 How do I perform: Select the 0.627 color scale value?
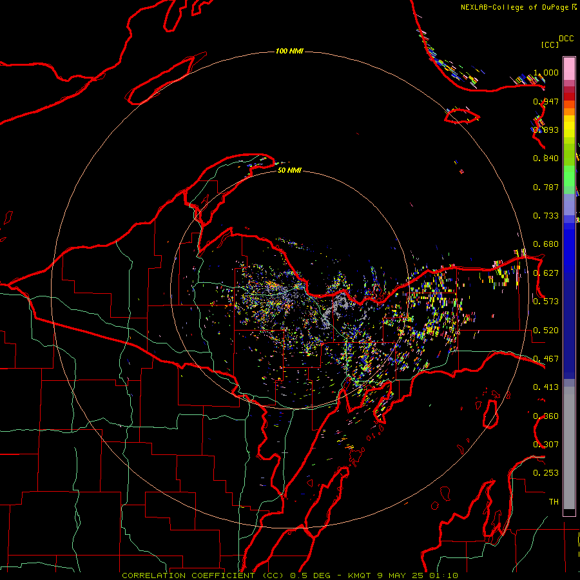546,273
